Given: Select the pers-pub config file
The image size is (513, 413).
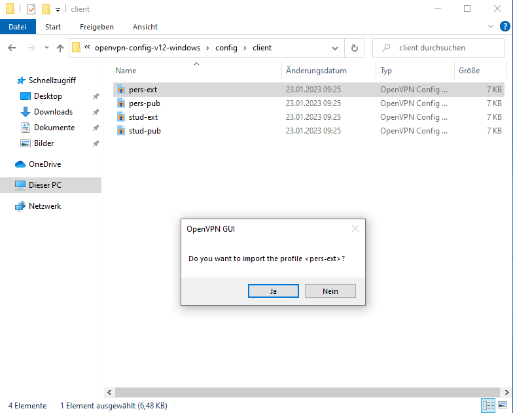Looking at the screenshot, I should 309,103.
